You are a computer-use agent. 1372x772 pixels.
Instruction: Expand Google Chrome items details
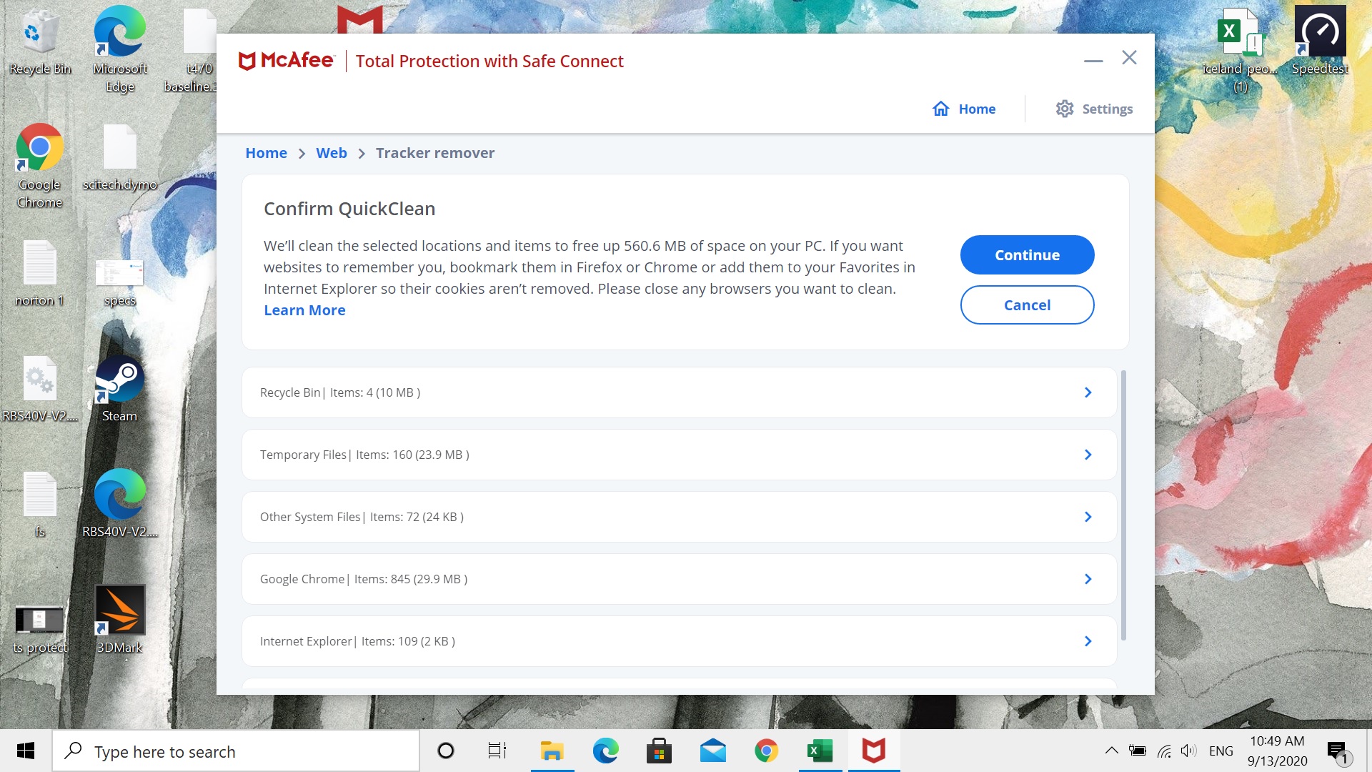pos(1088,578)
